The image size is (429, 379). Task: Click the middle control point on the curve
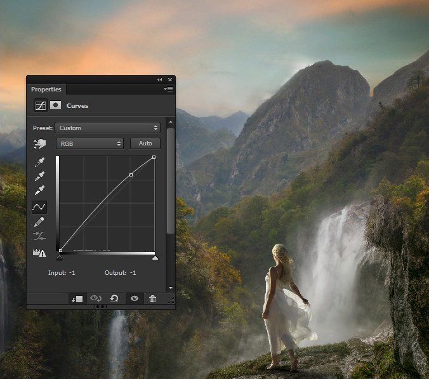coord(131,175)
